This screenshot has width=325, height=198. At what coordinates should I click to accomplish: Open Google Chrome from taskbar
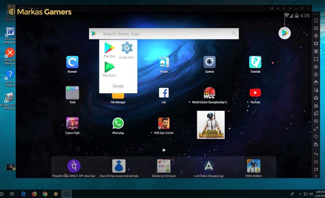coord(45,194)
